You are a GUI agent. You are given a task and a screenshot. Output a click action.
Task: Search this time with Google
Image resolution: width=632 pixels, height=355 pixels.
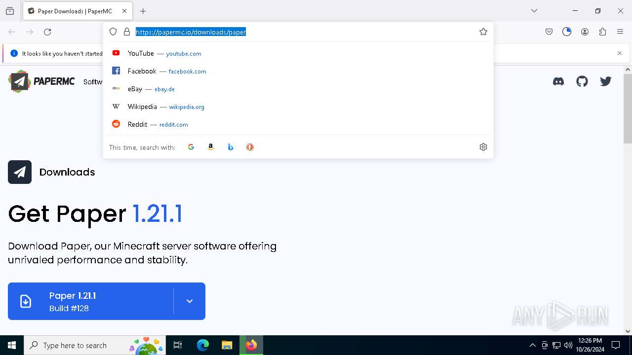[191, 147]
